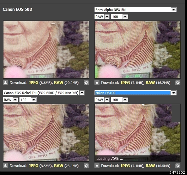Click the Canon EOS 50D title text
The width and height of the screenshot is (187, 175).
click(x=17, y=9)
